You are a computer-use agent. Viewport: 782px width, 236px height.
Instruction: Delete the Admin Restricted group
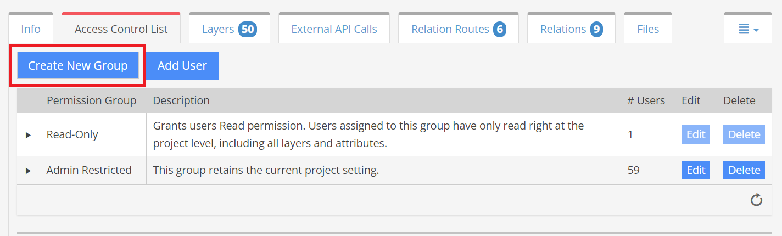[x=744, y=170]
